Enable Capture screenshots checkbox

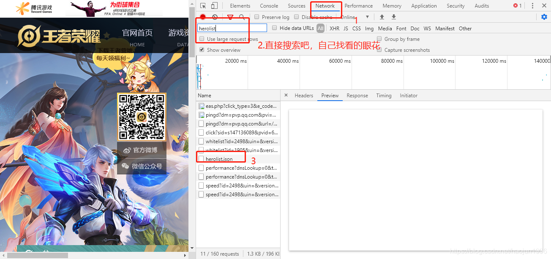coord(379,50)
